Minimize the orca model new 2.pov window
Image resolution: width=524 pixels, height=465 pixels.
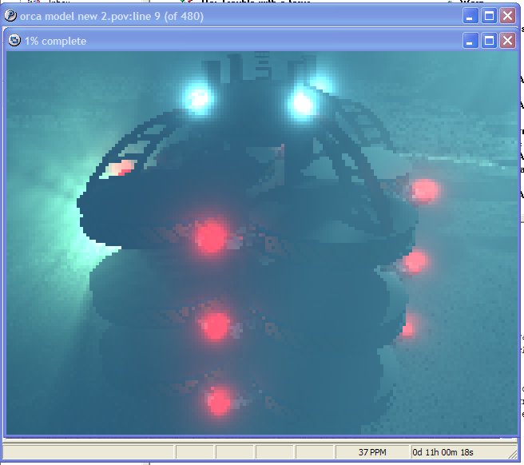[x=472, y=15]
